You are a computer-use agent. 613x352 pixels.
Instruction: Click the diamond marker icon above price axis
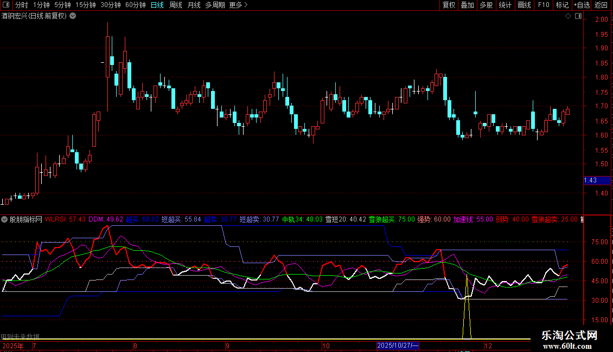pos(568,16)
